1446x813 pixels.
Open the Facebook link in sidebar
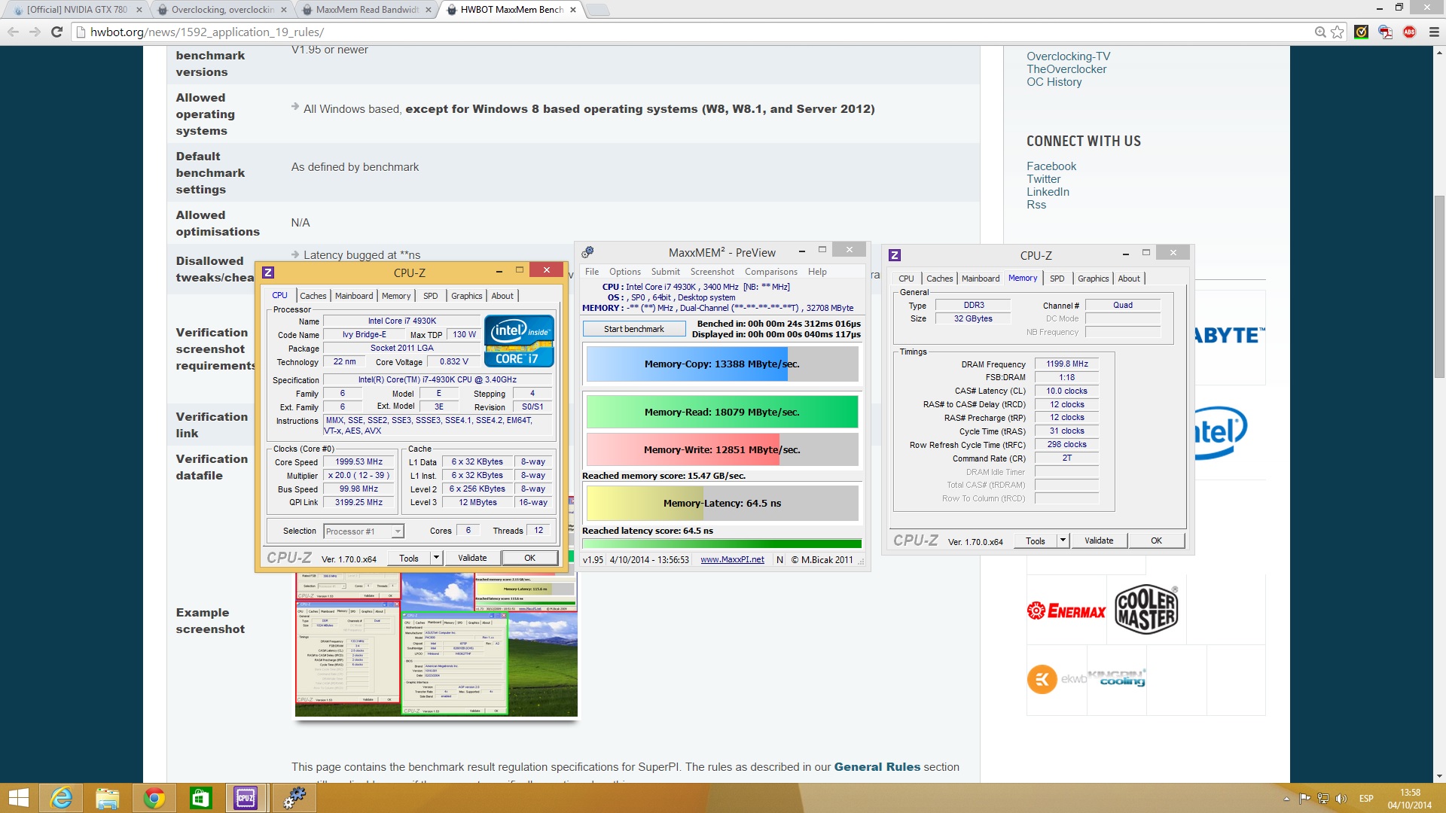1051,166
